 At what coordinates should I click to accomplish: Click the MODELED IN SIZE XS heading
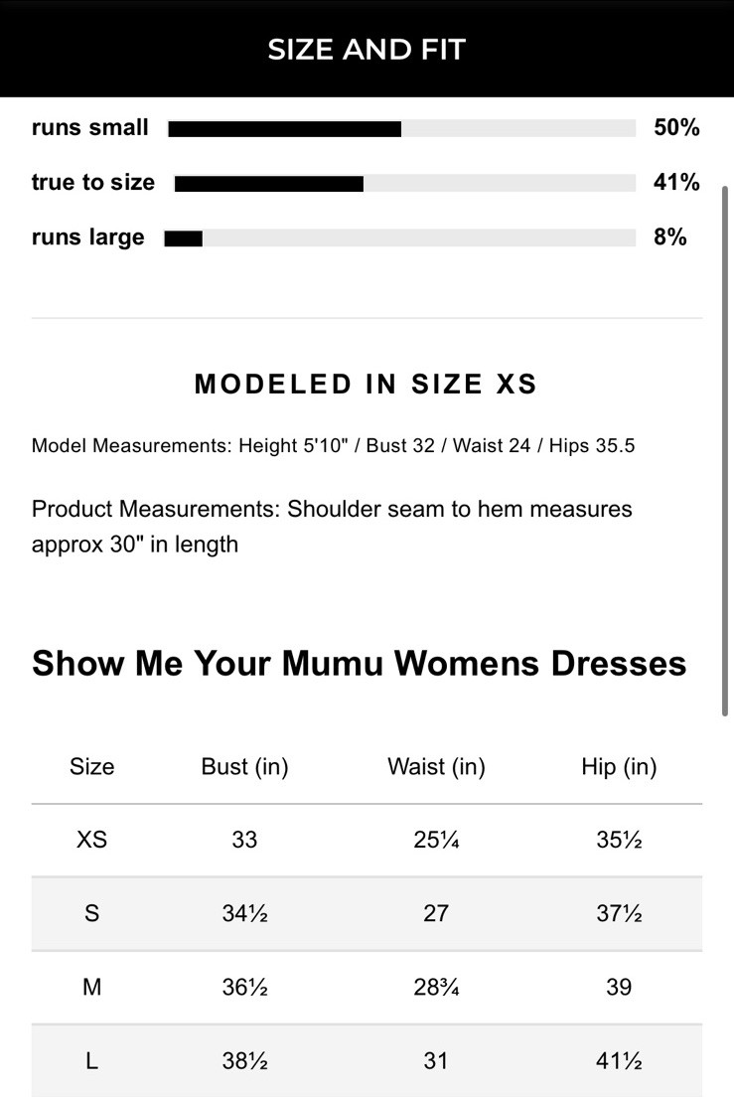366,385
